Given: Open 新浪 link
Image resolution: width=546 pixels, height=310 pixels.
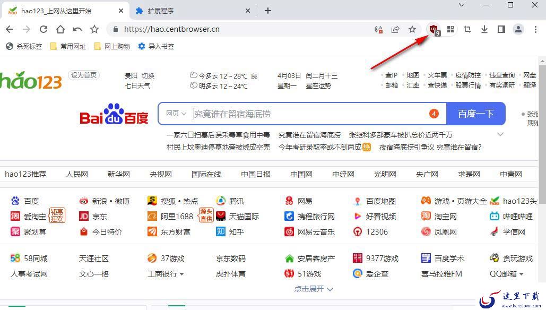Looking at the screenshot, I should 99,201.
